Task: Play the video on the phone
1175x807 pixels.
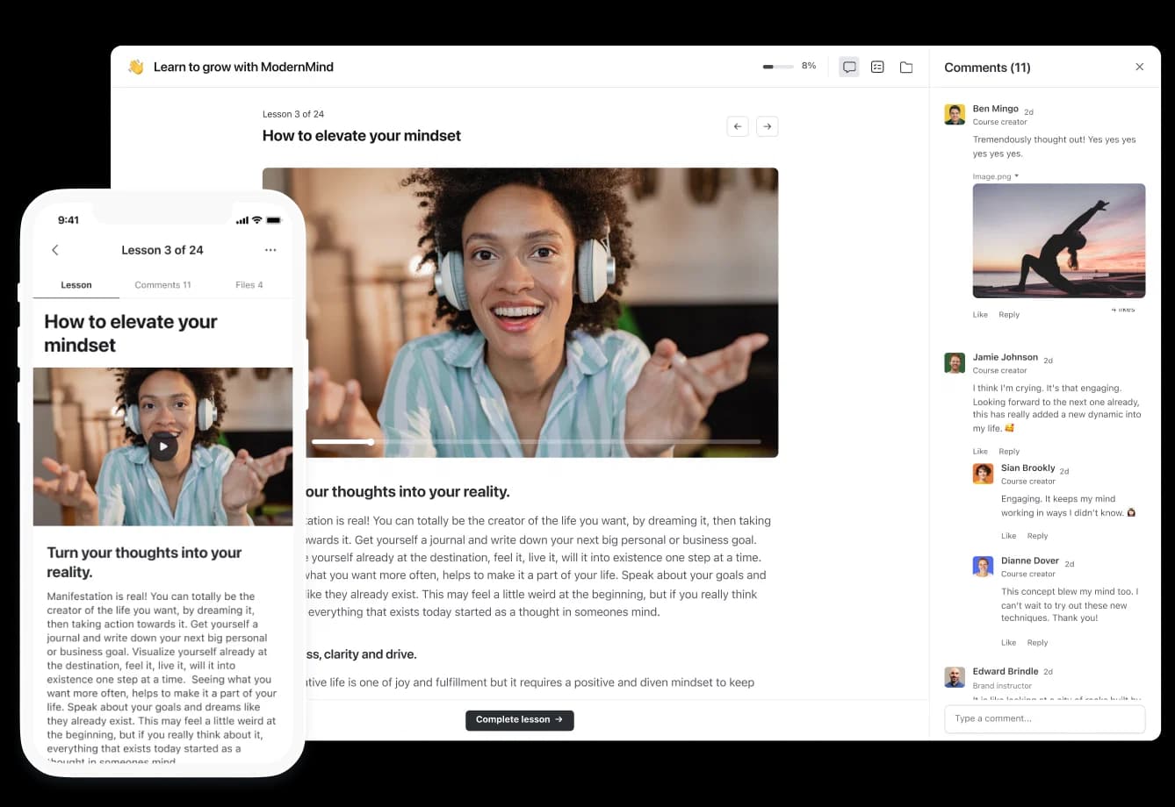Action: pyautogui.click(x=163, y=446)
